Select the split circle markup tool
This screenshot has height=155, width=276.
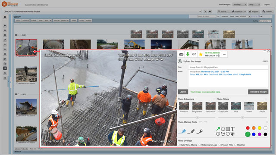pyautogui.click(x=218, y=134)
